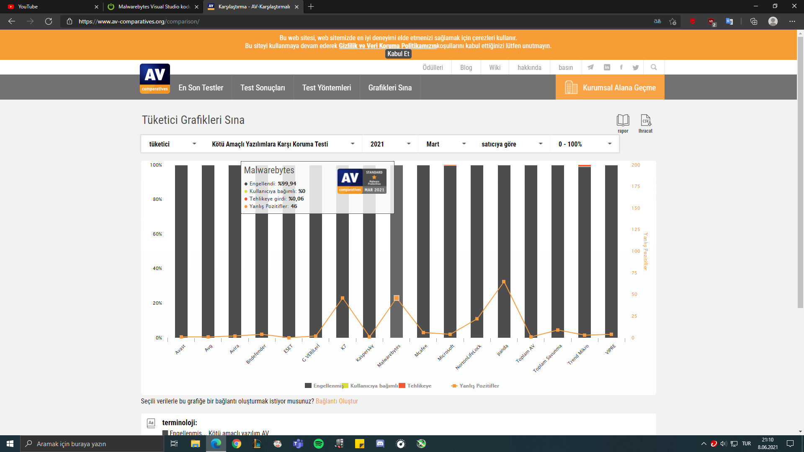Expand the 2021 year dropdown
The width and height of the screenshot is (804, 452).
(x=390, y=144)
